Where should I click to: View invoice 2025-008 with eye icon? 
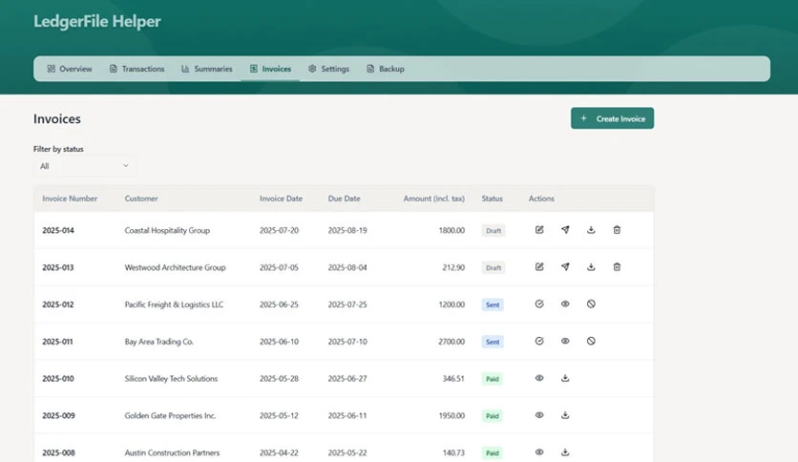(539, 452)
